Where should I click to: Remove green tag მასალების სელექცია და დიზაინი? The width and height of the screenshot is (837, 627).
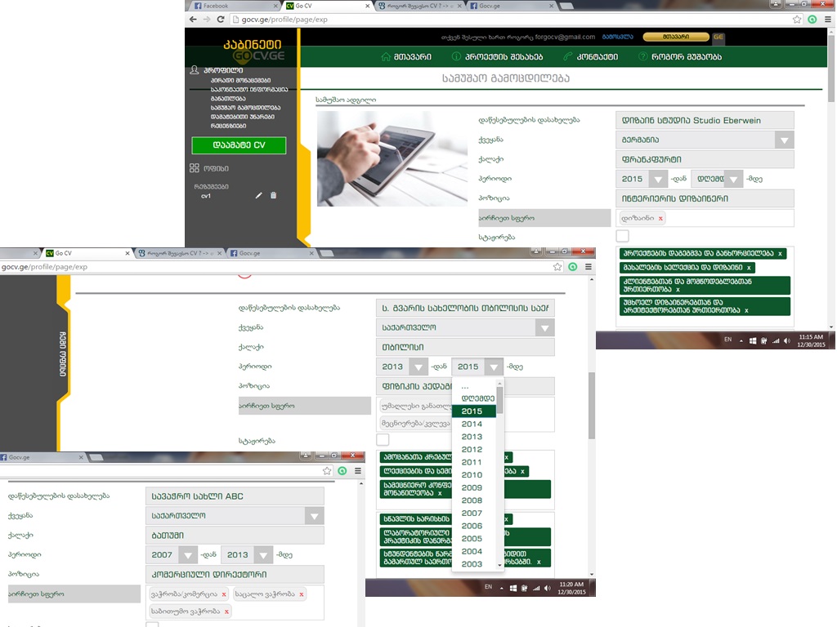click(749, 268)
